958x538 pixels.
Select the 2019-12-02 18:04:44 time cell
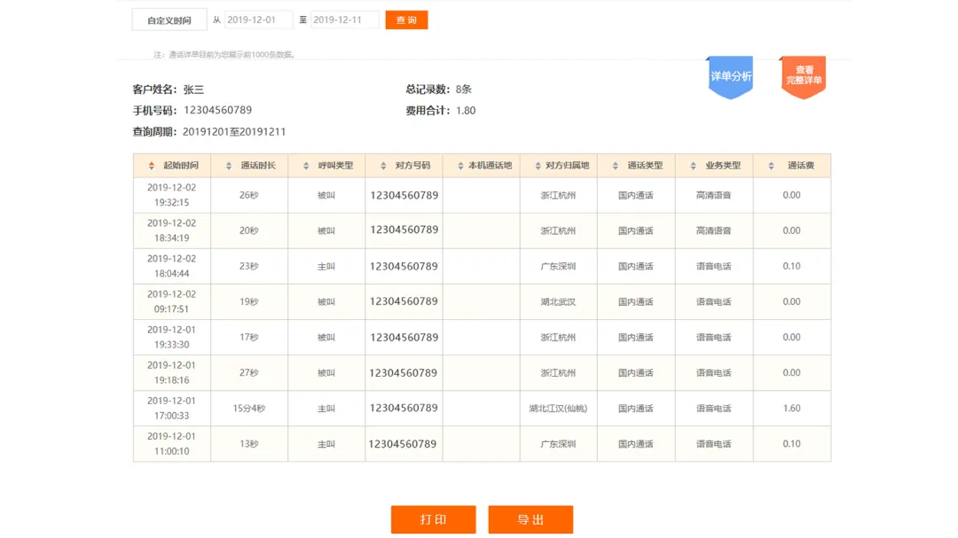(172, 266)
